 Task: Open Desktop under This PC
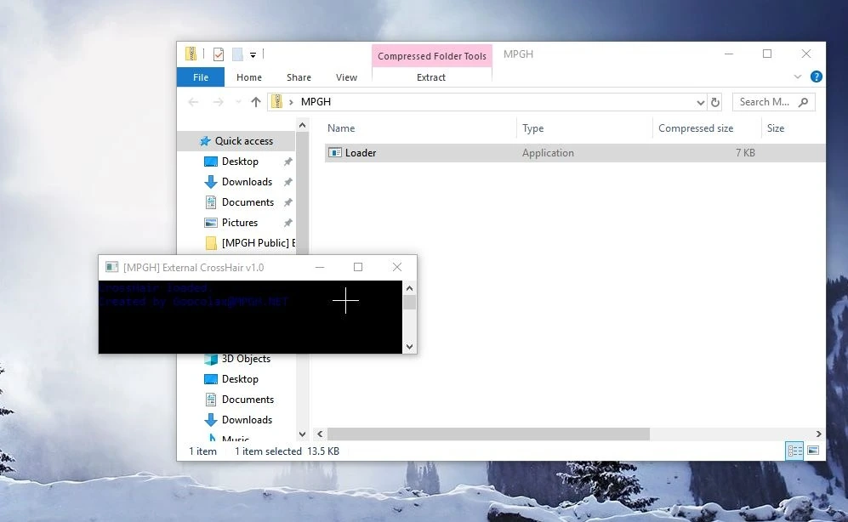tap(240, 379)
